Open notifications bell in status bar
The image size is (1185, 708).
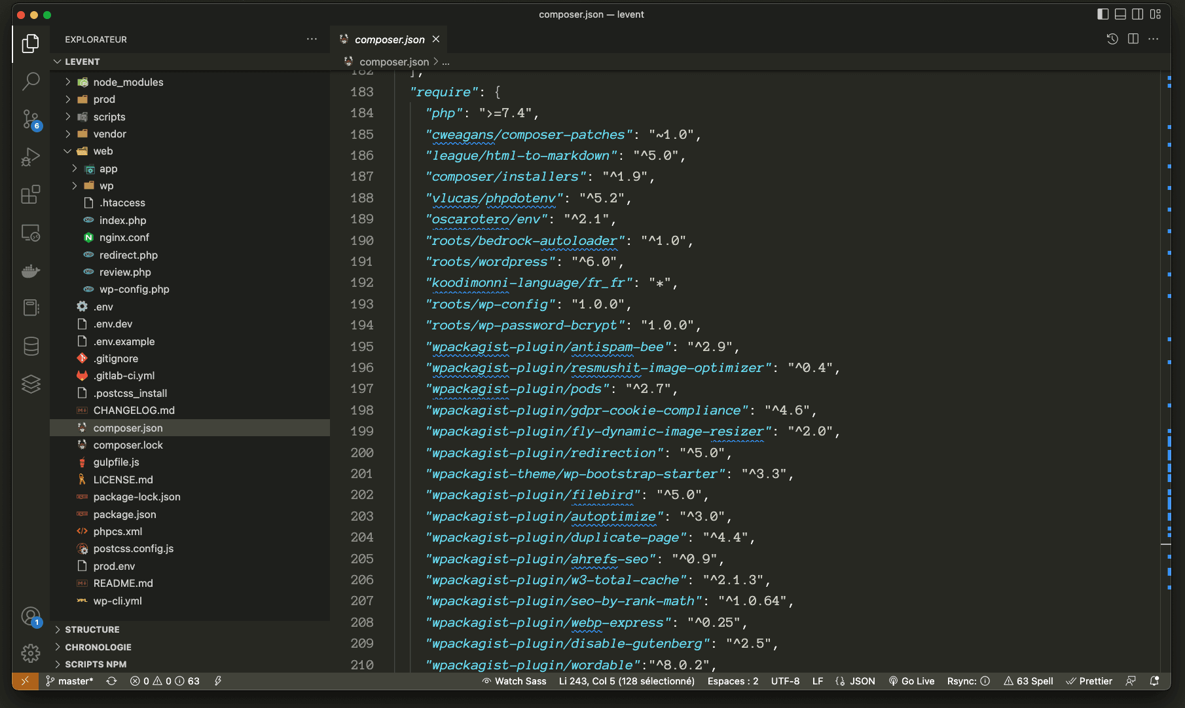tap(1154, 681)
